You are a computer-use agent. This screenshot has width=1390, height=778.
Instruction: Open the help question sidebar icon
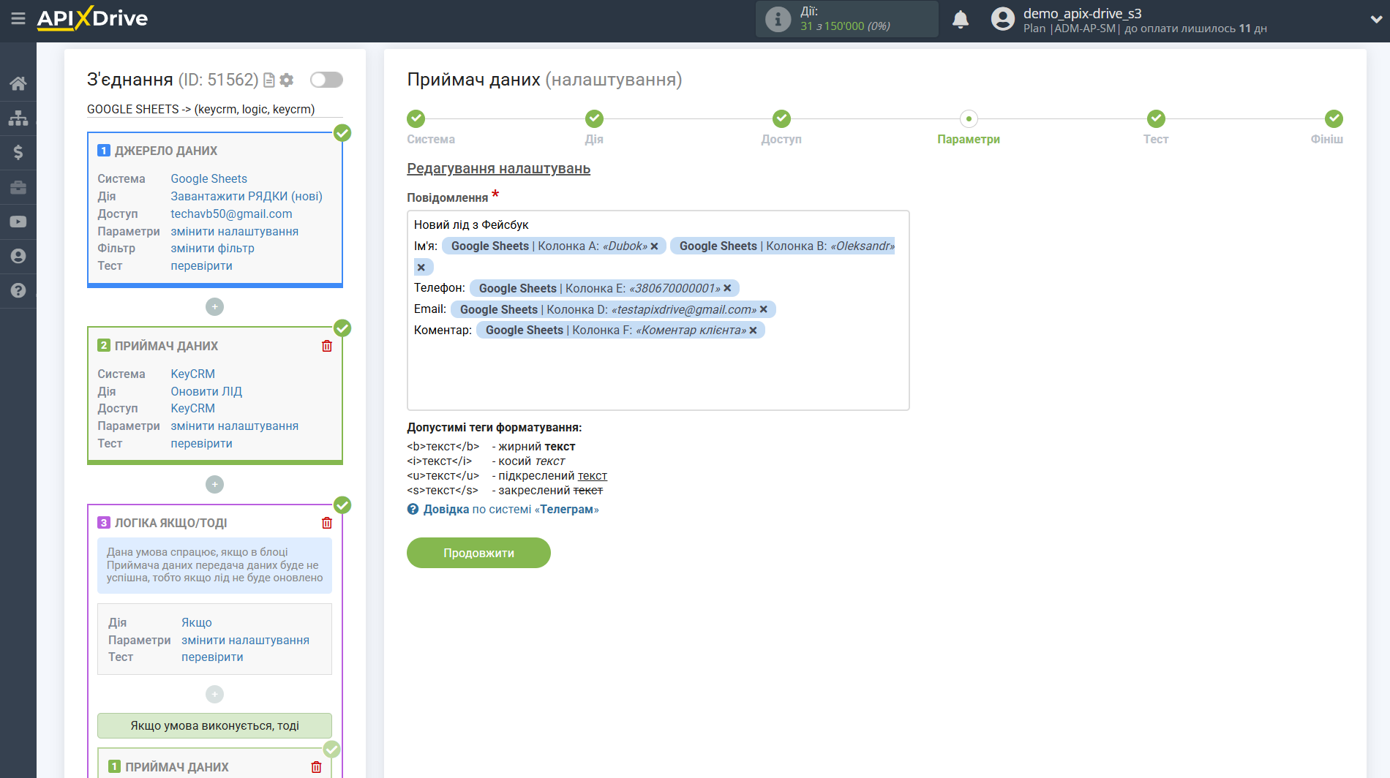[18, 290]
